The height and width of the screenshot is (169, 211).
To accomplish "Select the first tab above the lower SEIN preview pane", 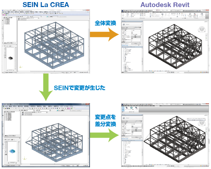I will tap(6, 140).
